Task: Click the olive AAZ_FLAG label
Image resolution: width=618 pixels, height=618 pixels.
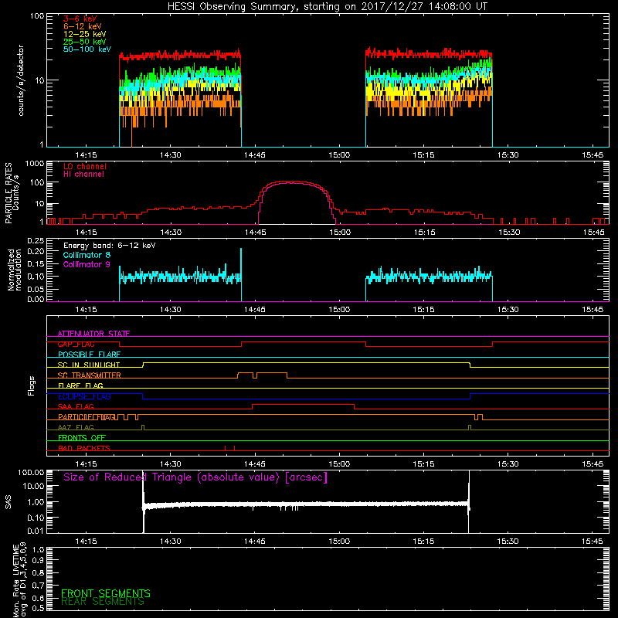Action: click(76, 427)
